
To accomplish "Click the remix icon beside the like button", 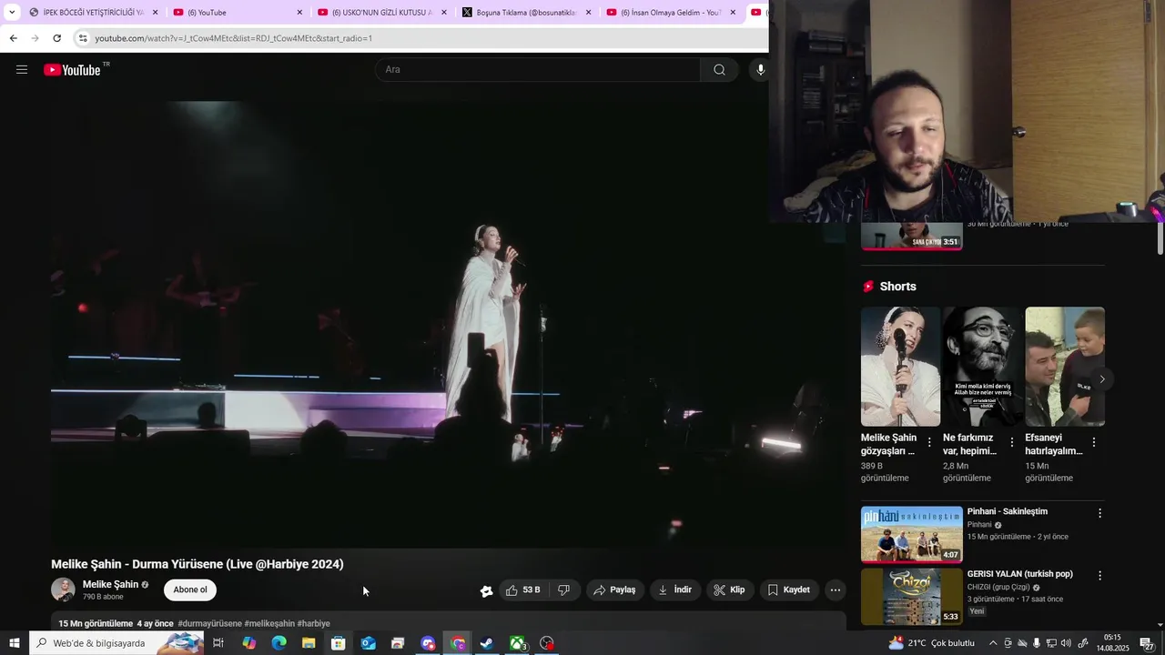I will 486,590.
